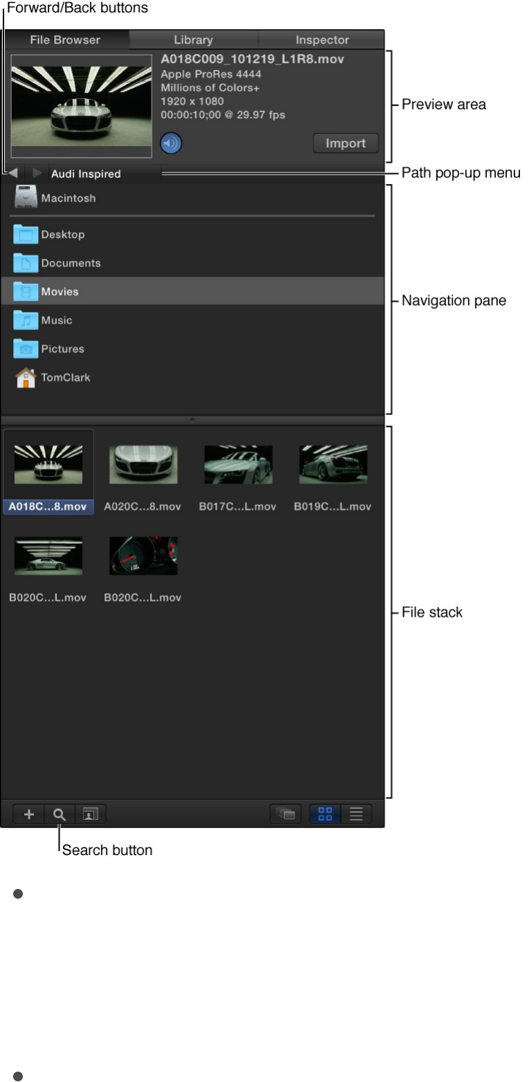Select the B019C...L.mov clip thumbnail
Image resolution: width=529 pixels, height=1082 pixels.
(333, 464)
